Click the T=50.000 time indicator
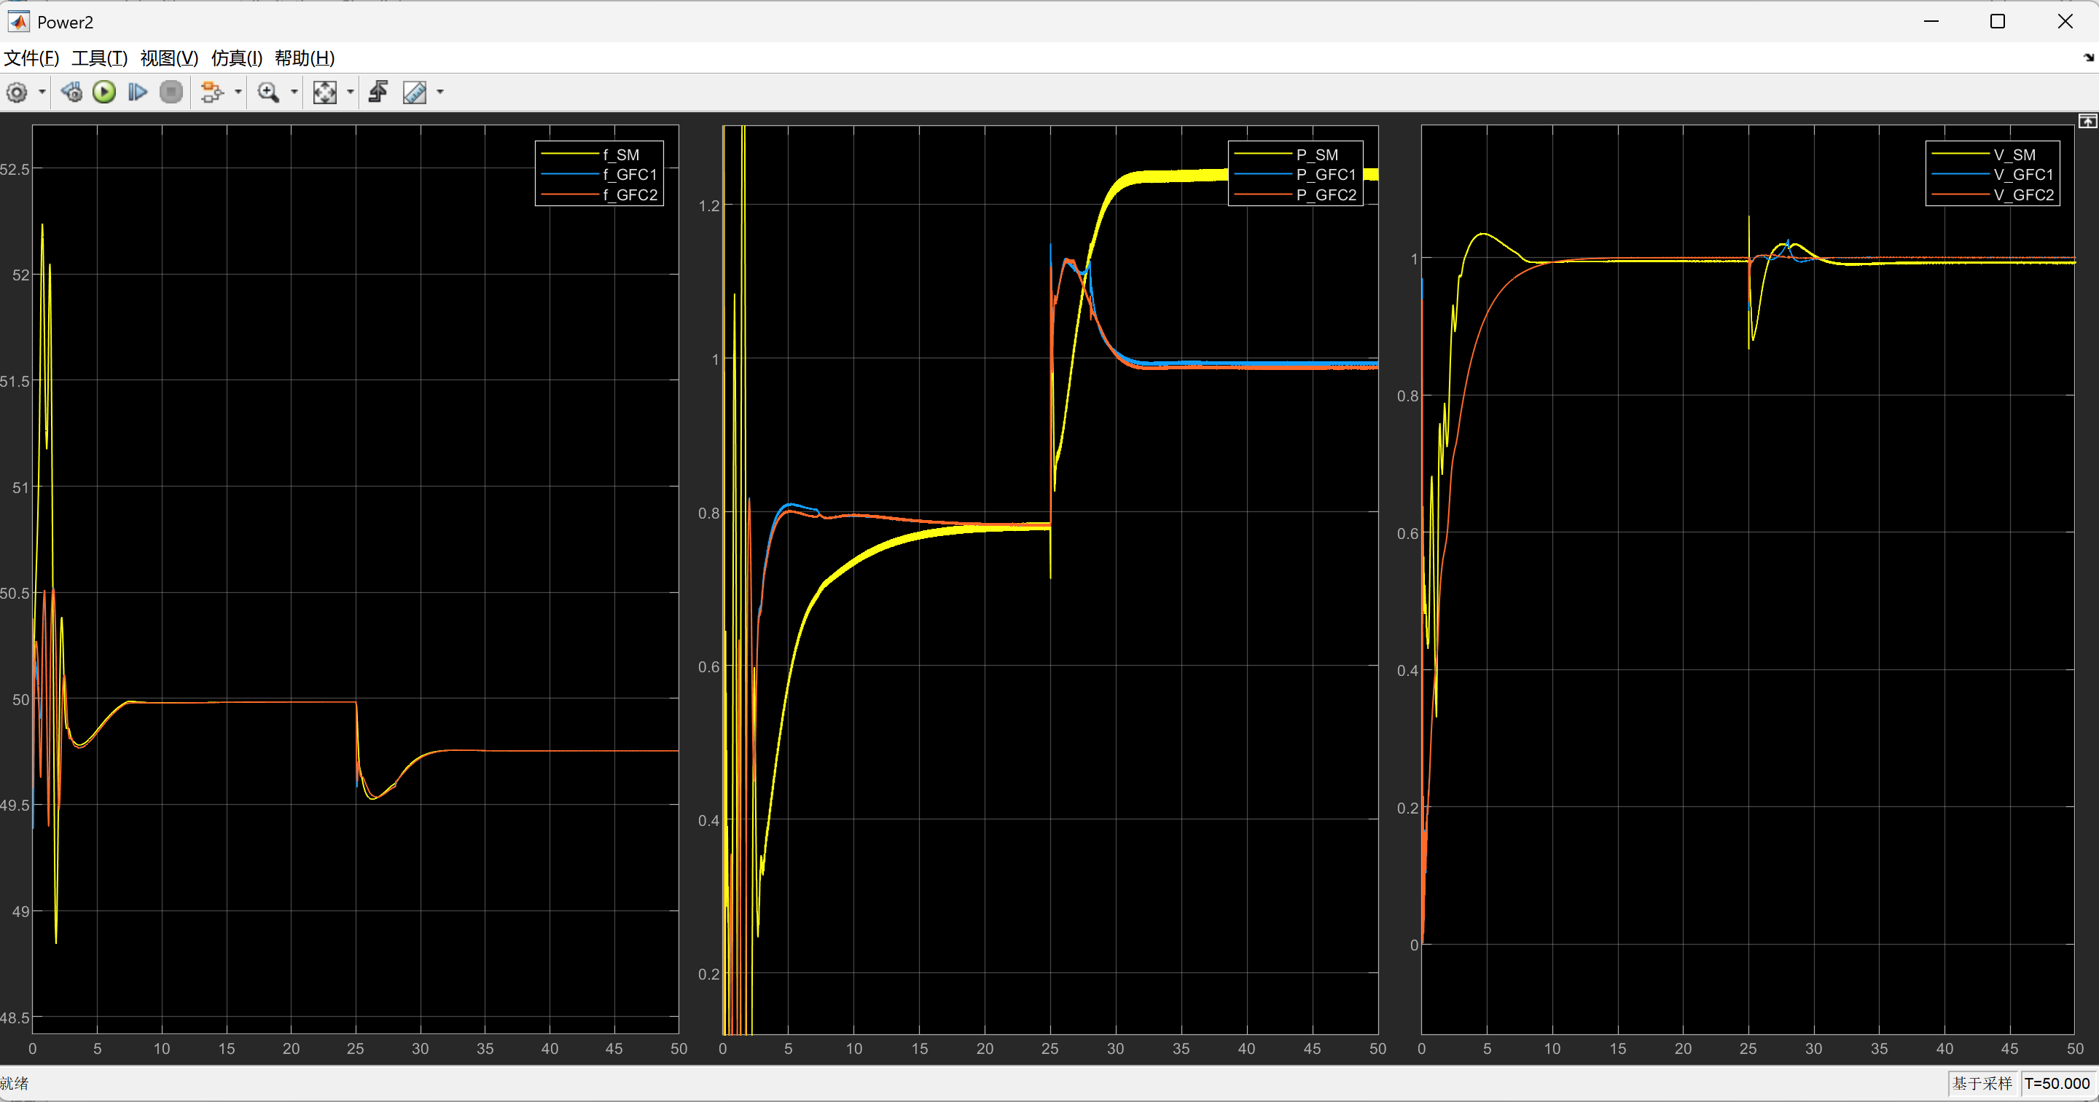 click(2057, 1083)
